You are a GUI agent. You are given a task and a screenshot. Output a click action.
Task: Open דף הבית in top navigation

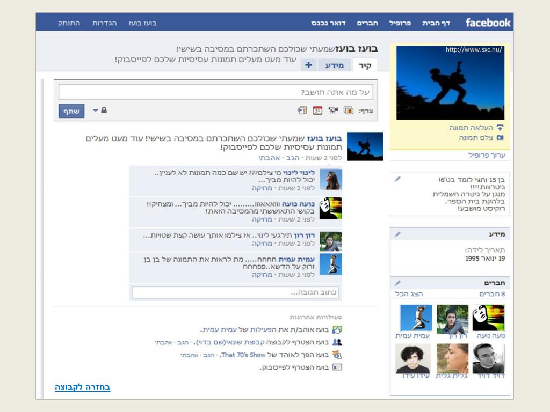(x=436, y=23)
